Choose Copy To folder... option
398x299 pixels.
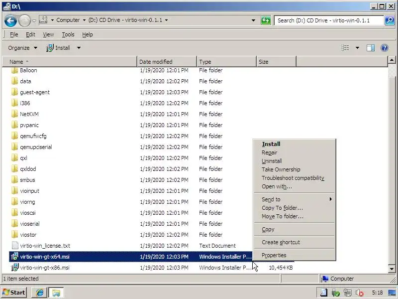(295, 208)
